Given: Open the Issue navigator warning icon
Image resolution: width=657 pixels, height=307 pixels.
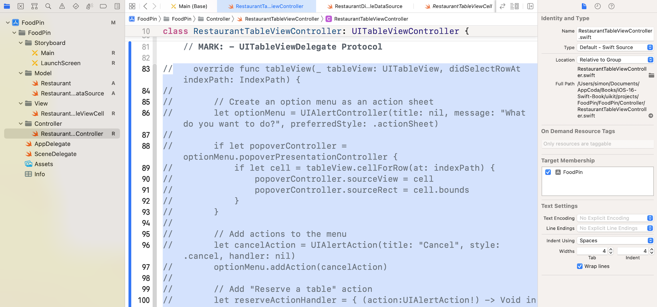Looking at the screenshot, I should pyautogui.click(x=62, y=6).
